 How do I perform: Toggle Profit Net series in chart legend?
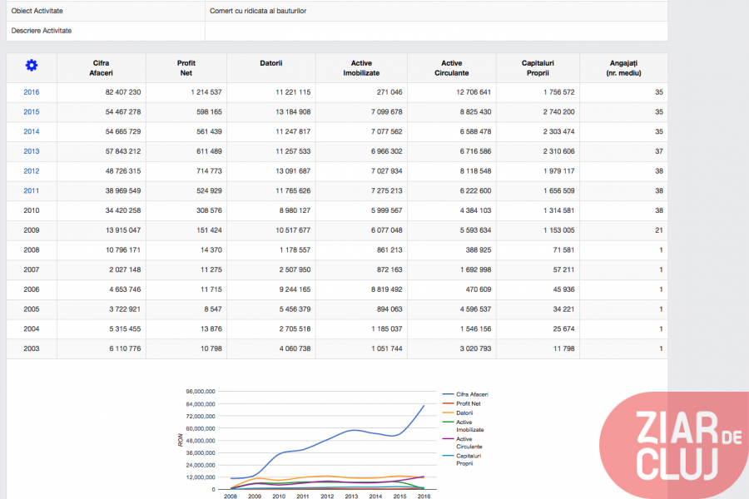[x=469, y=403]
